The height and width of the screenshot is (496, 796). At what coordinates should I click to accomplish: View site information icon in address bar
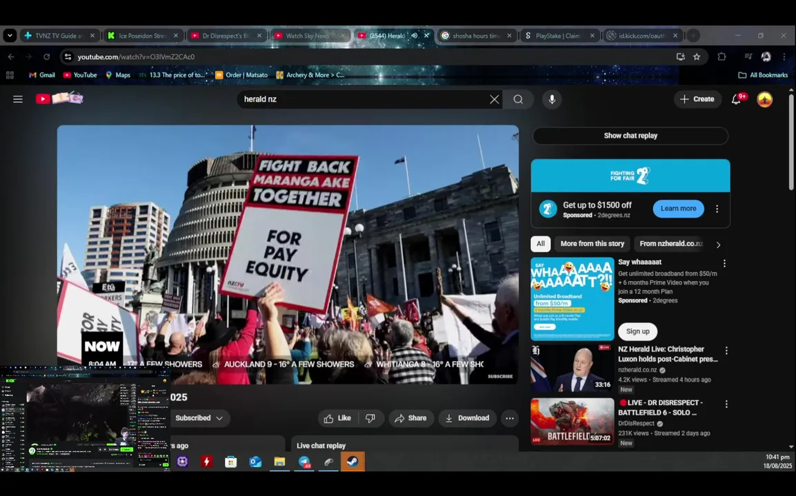[68, 56]
